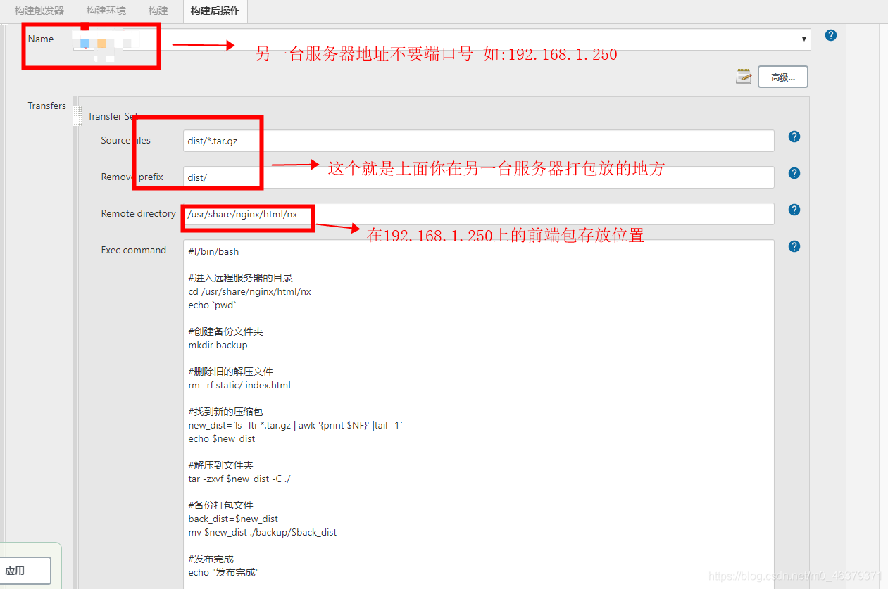888x589 pixels.
Task: Open help for Remove prefix
Action: click(x=794, y=173)
